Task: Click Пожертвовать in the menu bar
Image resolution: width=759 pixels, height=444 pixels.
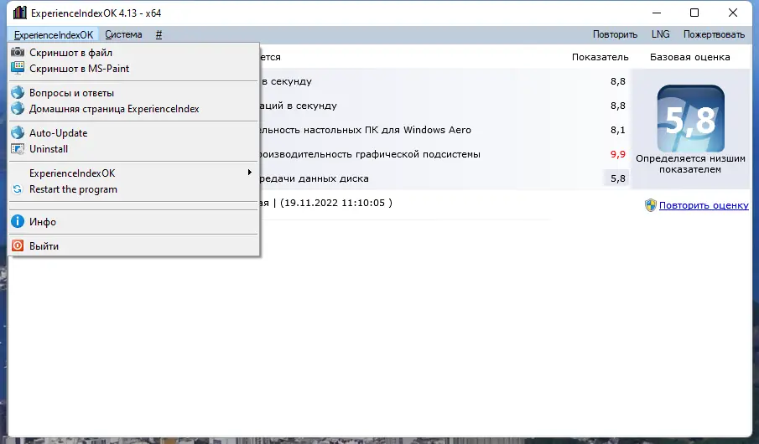Action: click(x=714, y=35)
